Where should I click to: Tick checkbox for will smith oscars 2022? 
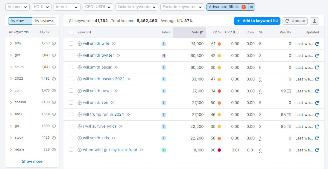click(71, 79)
